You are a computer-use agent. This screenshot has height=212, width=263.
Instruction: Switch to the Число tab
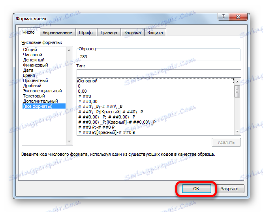(x=29, y=32)
